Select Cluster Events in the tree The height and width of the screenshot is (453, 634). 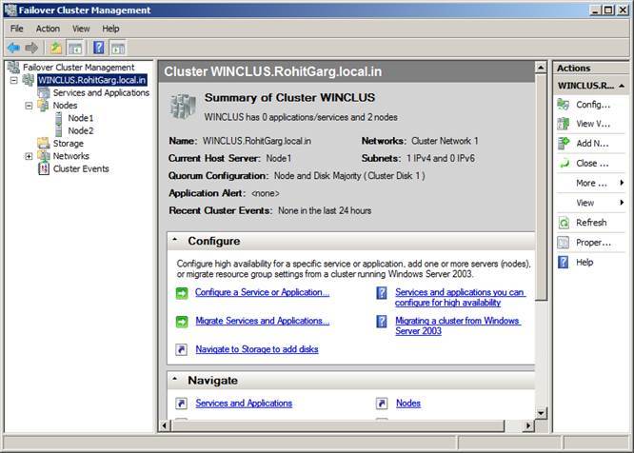pos(81,168)
